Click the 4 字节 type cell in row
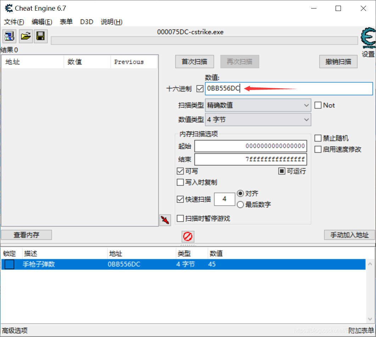Viewport: 376px width, 337px height. tap(186, 264)
